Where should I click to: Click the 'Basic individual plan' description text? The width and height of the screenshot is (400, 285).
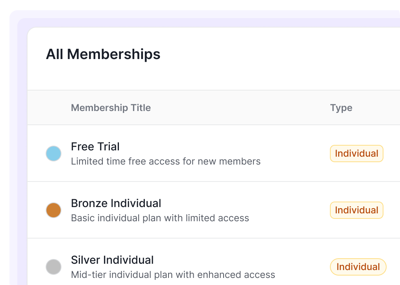(160, 218)
